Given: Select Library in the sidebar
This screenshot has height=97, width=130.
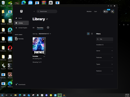Looking at the screenshot, I should pos(21,23).
